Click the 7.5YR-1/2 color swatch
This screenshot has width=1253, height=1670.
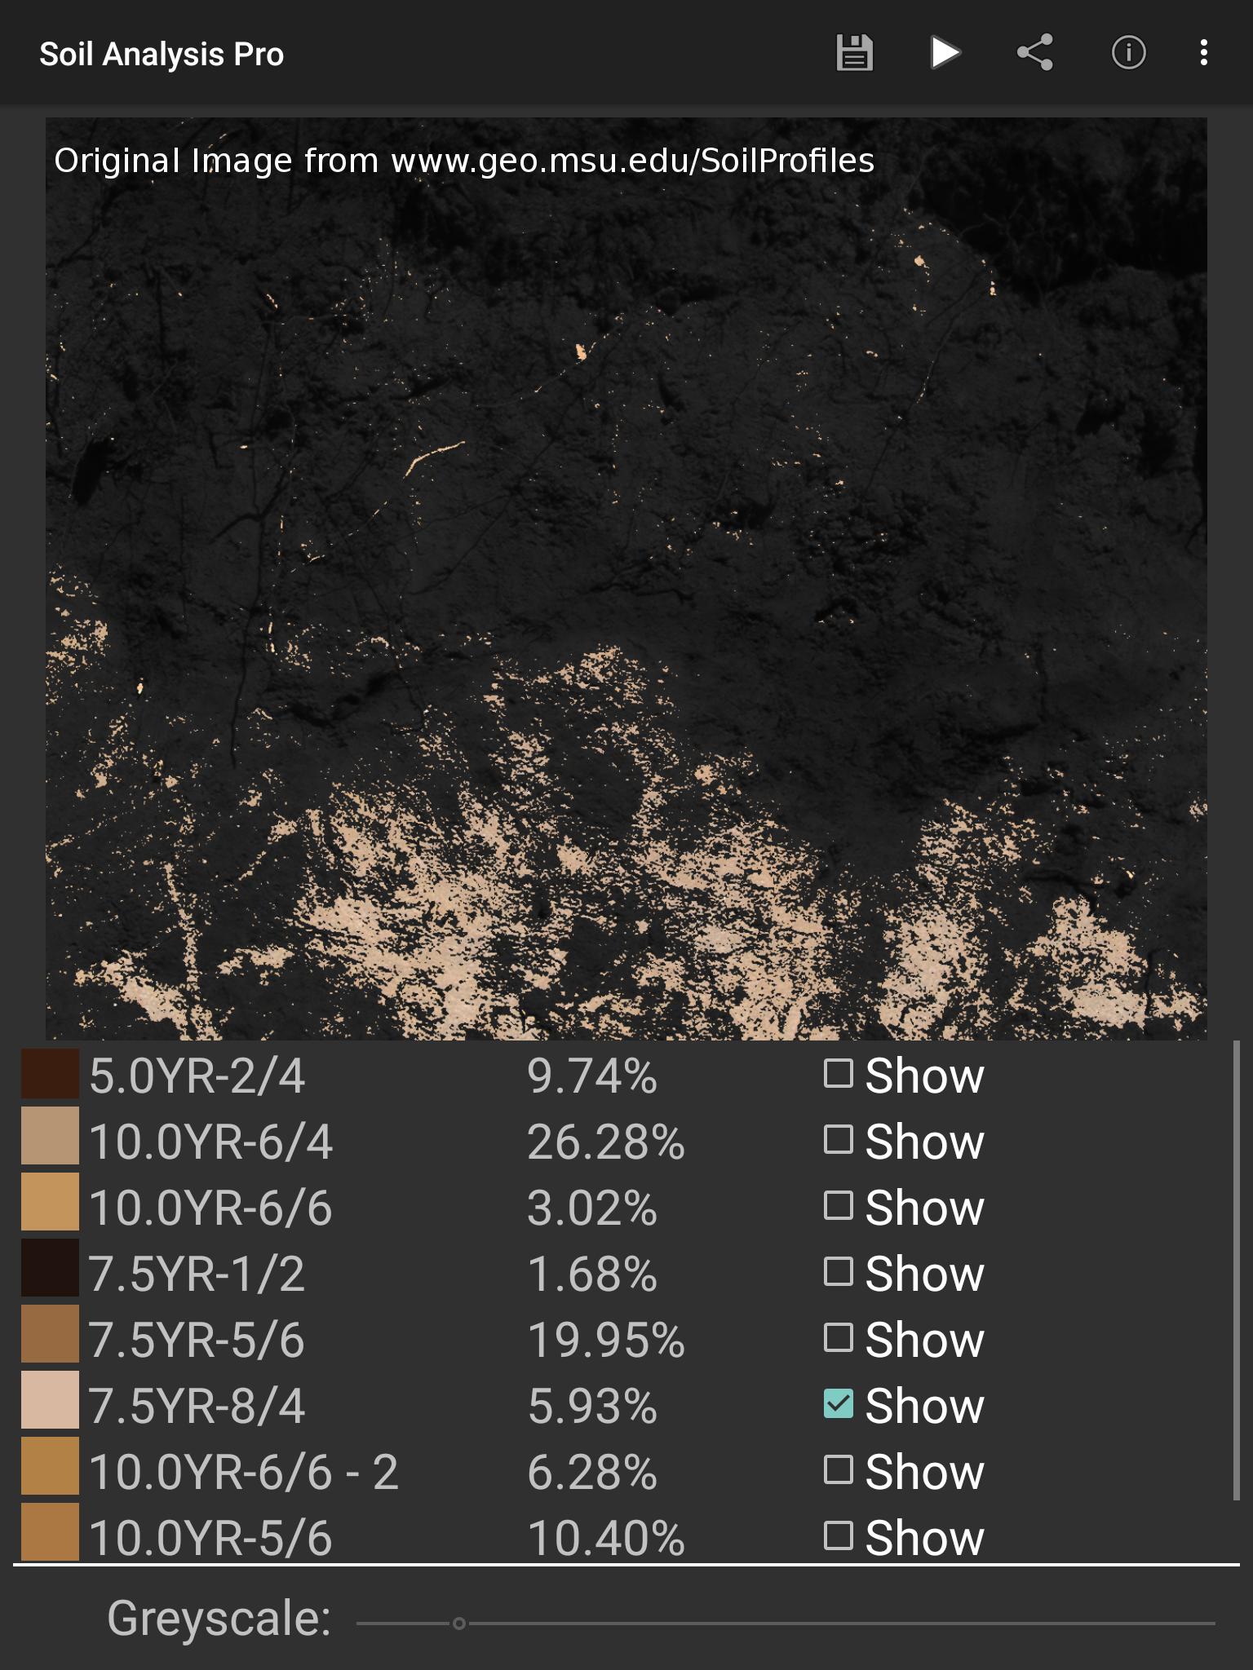pos(50,1267)
